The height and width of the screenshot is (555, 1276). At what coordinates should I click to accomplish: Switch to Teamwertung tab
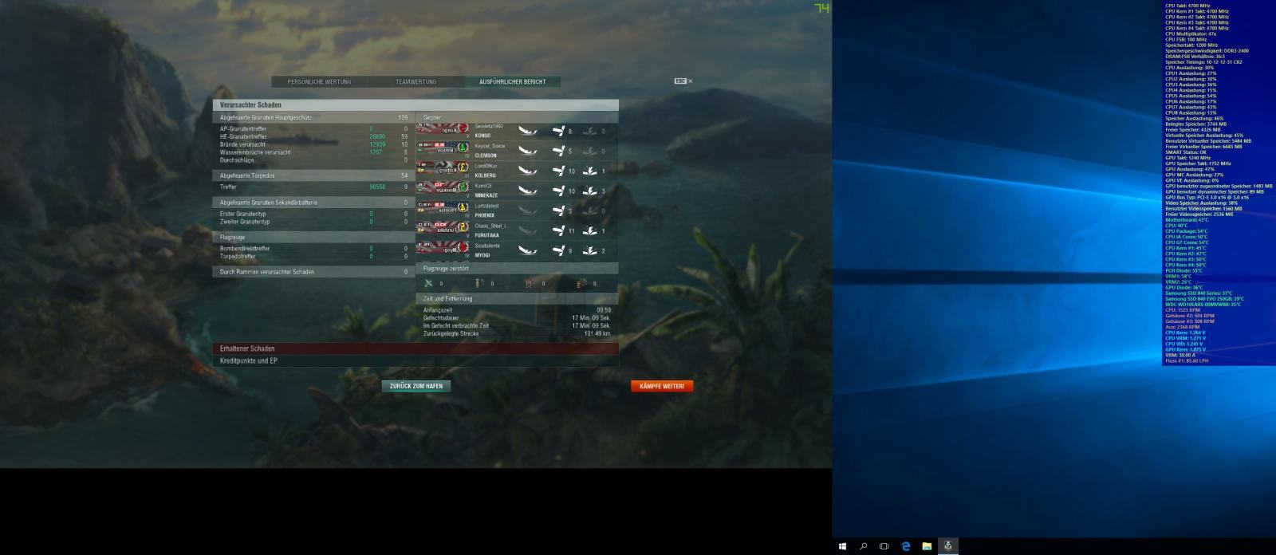tap(415, 81)
